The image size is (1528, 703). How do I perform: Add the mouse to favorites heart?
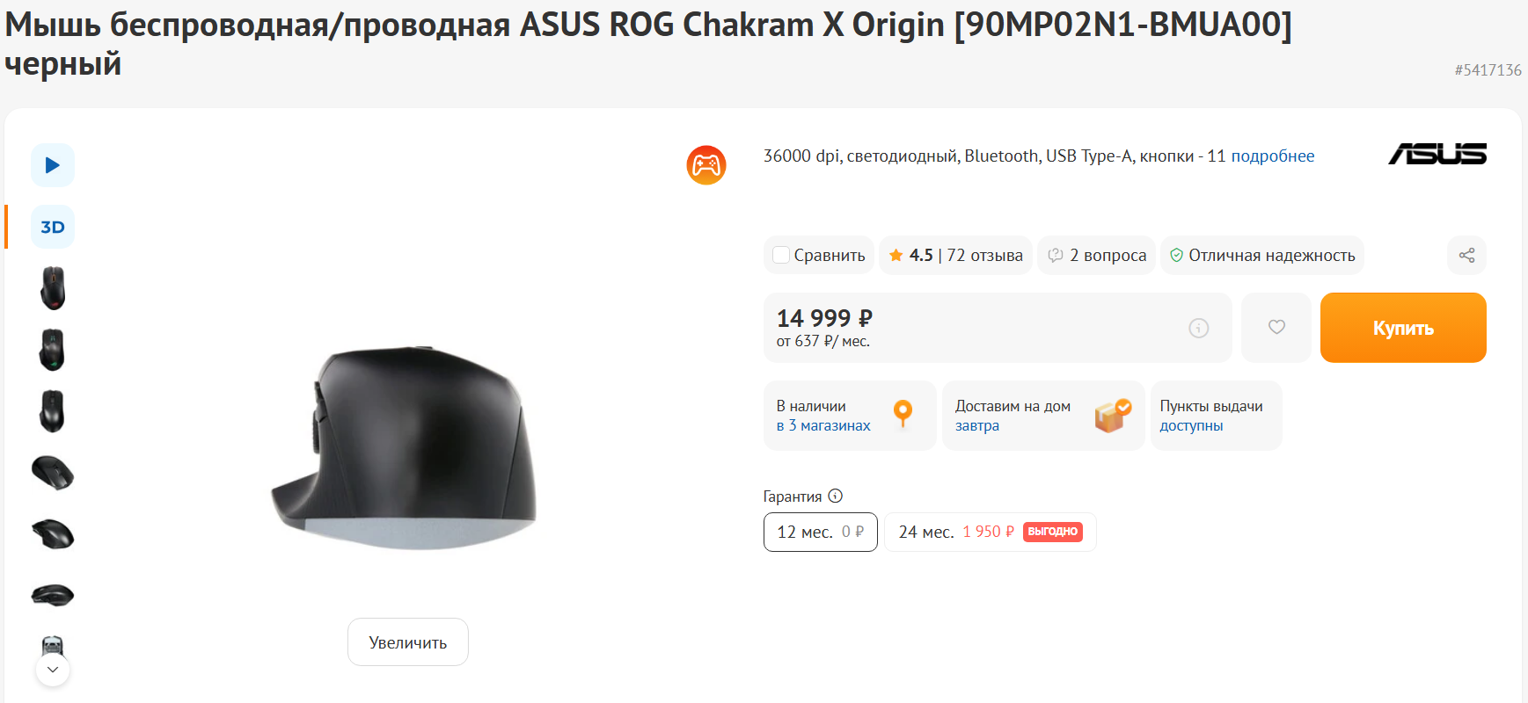[1276, 328]
